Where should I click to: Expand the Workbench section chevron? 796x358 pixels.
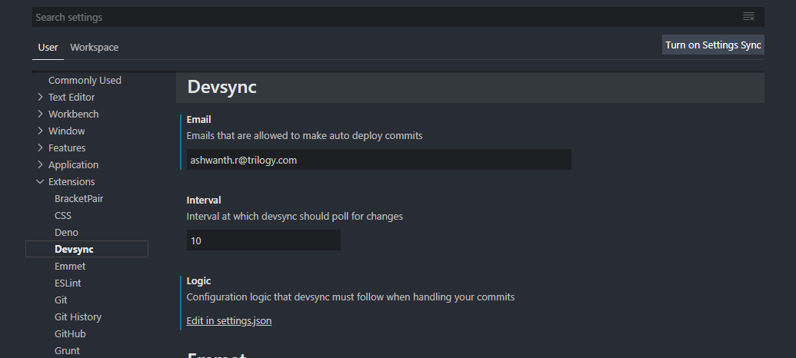pos(40,114)
